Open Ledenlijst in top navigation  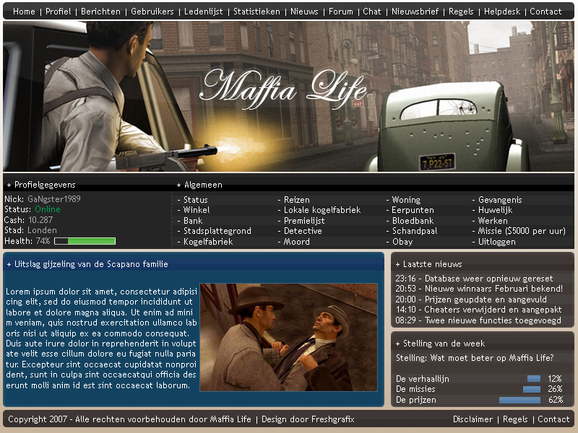pos(204,12)
